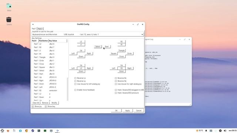Click the Select mapping button

(x=98, y=47)
